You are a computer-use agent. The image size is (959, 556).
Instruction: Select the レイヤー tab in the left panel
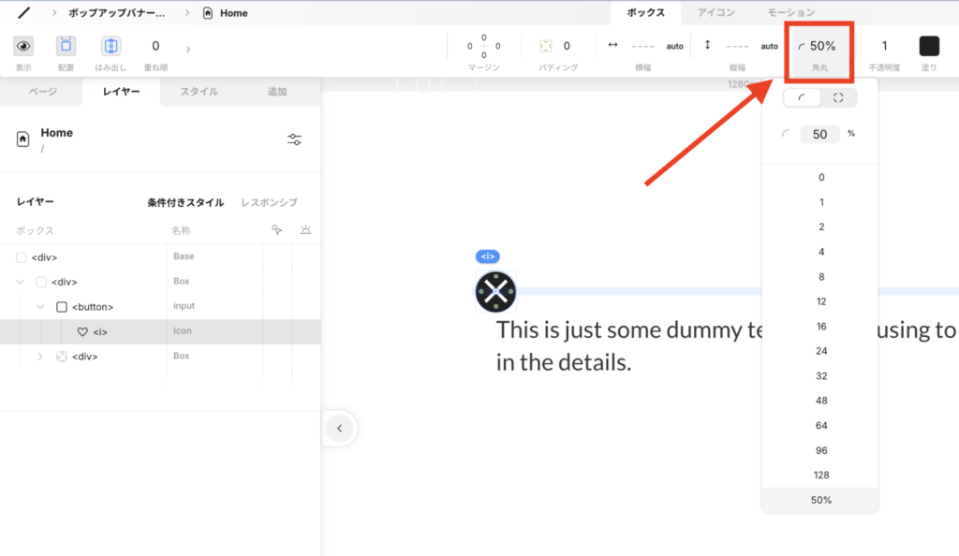[121, 92]
